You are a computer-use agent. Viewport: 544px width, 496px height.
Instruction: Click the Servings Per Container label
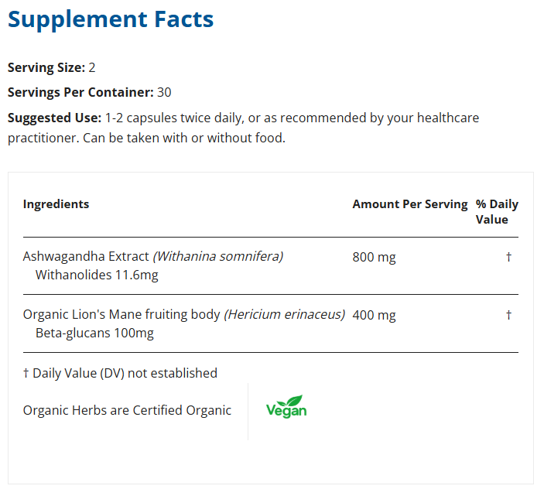click(80, 92)
